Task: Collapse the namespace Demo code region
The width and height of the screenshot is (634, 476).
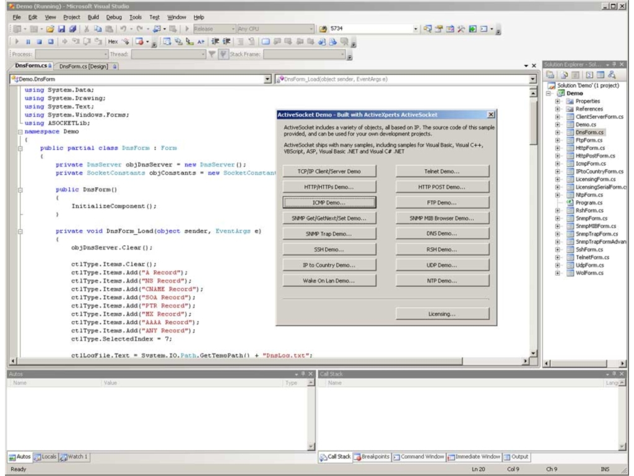Action: pyautogui.click(x=20, y=133)
